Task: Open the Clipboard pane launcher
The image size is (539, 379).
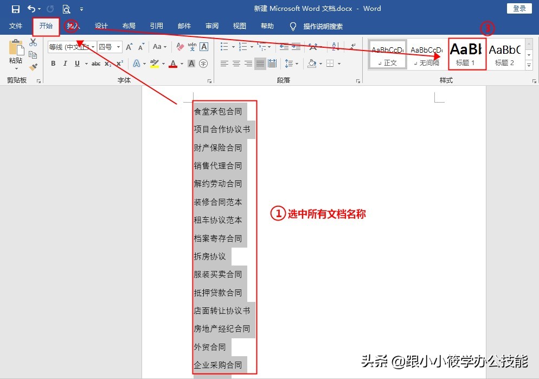Action: pyautogui.click(x=39, y=81)
